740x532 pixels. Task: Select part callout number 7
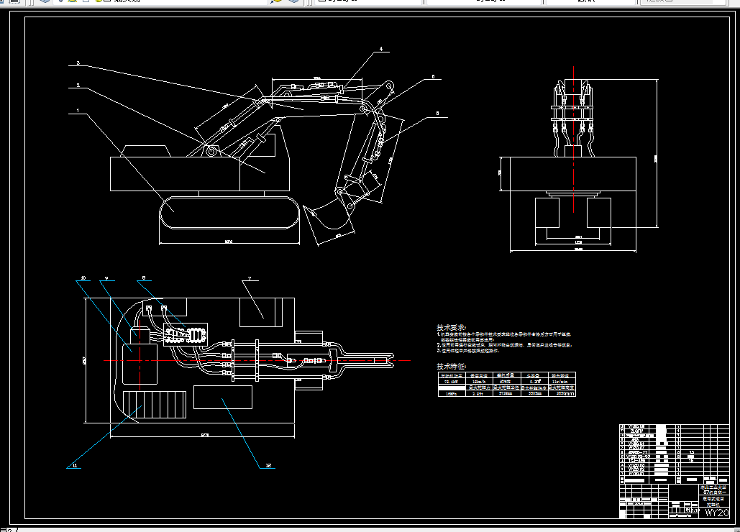250,278
